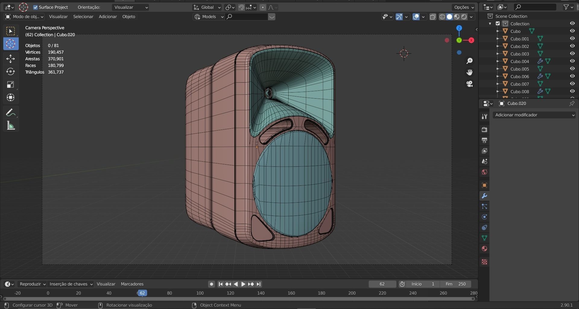Click the current frame 62 marker
Image resolution: width=579 pixels, height=309 pixels.
142,293
